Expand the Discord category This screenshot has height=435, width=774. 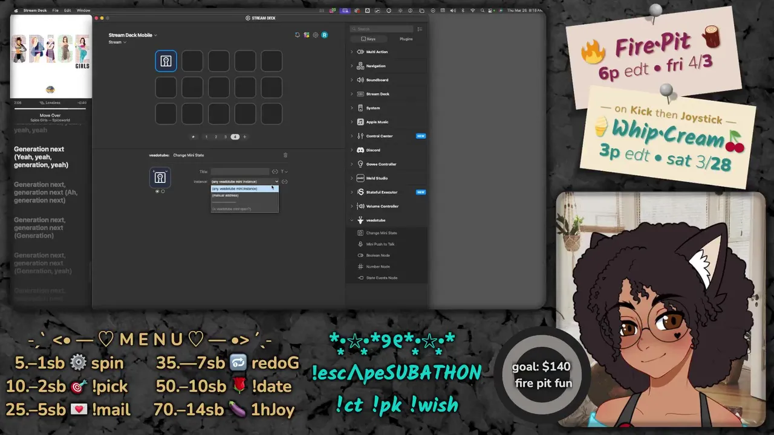(352, 150)
